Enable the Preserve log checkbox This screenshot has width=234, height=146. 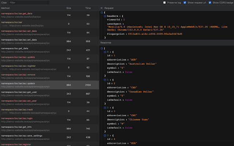(x=165, y=3)
